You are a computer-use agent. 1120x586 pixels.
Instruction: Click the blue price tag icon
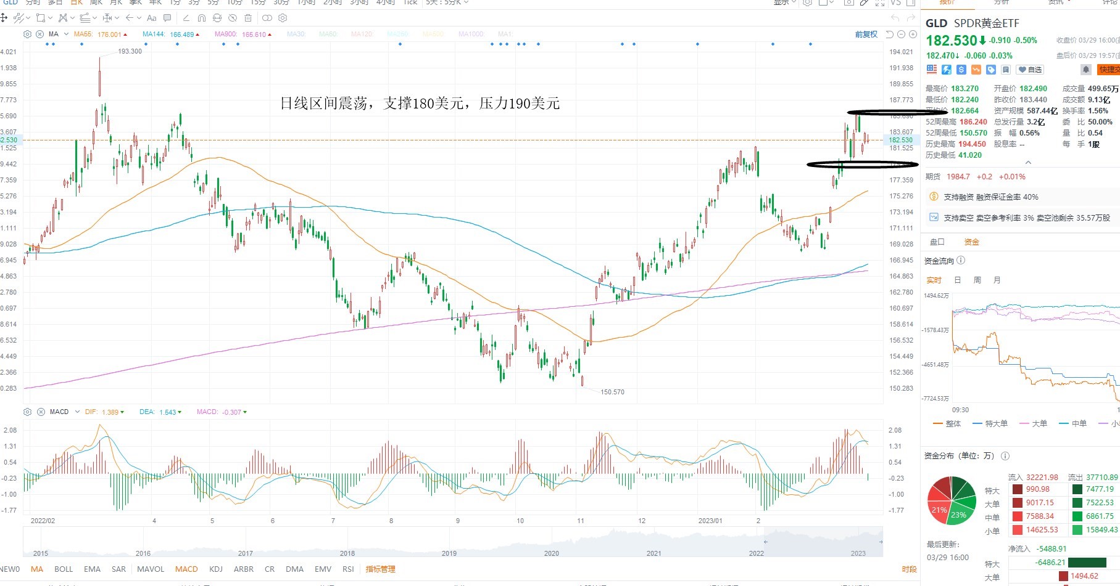(991, 70)
